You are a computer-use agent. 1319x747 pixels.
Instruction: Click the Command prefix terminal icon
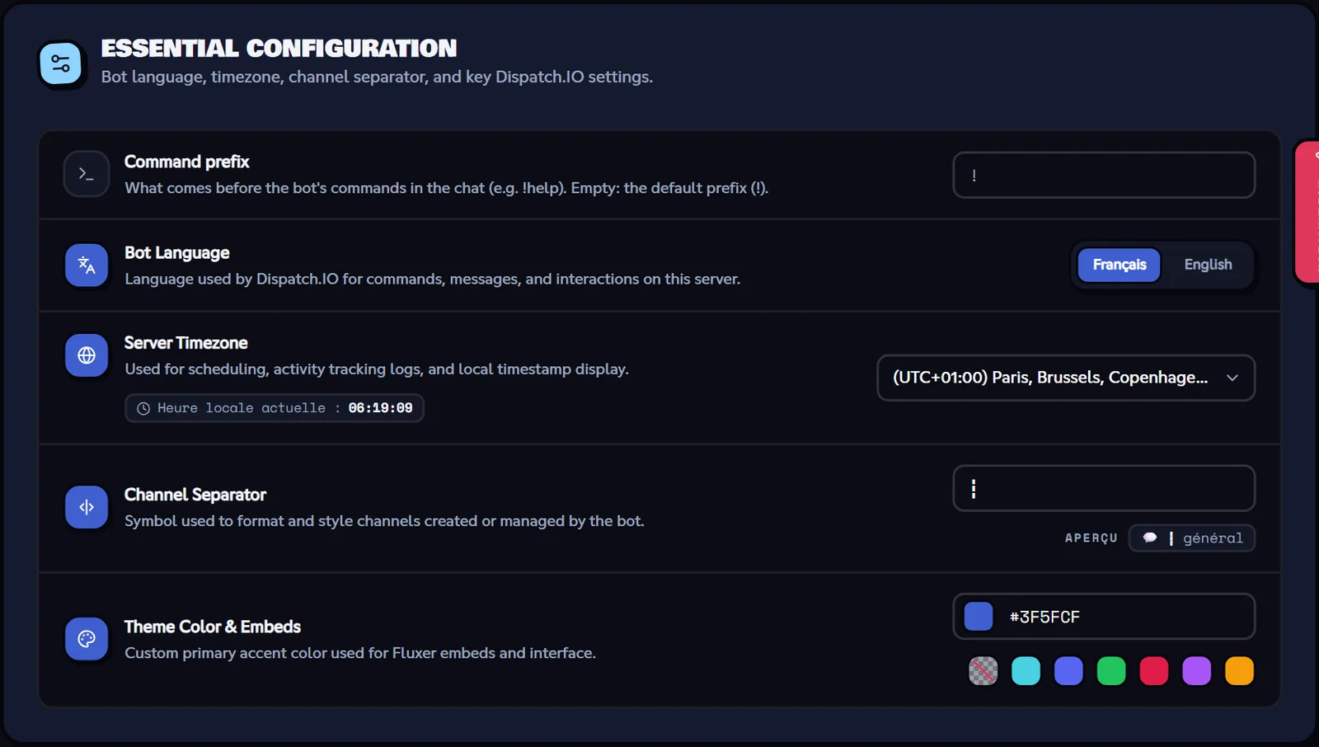[87, 174]
